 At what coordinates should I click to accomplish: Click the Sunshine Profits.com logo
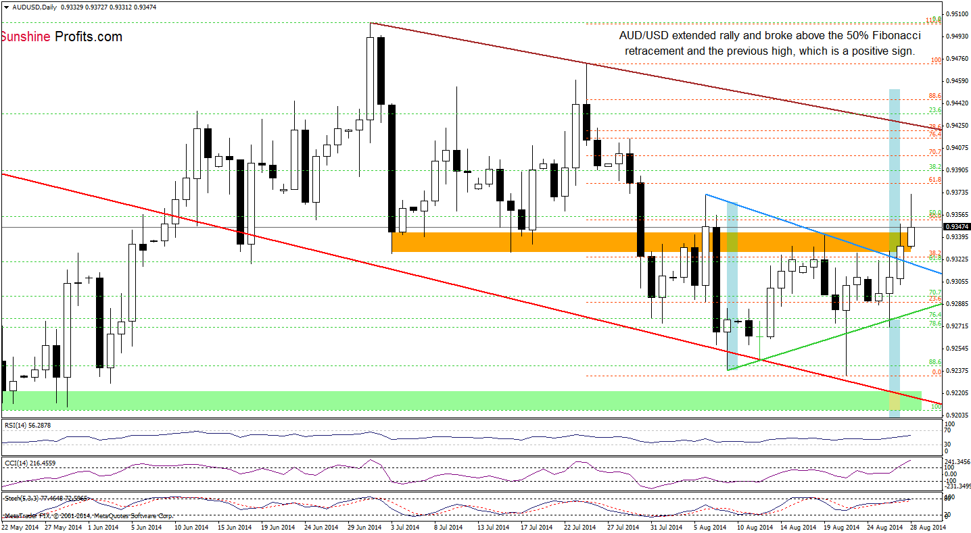61,36
